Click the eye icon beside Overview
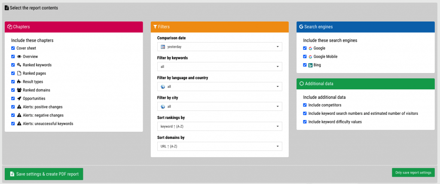Screen dimensions: 440x184 point(19,56)
